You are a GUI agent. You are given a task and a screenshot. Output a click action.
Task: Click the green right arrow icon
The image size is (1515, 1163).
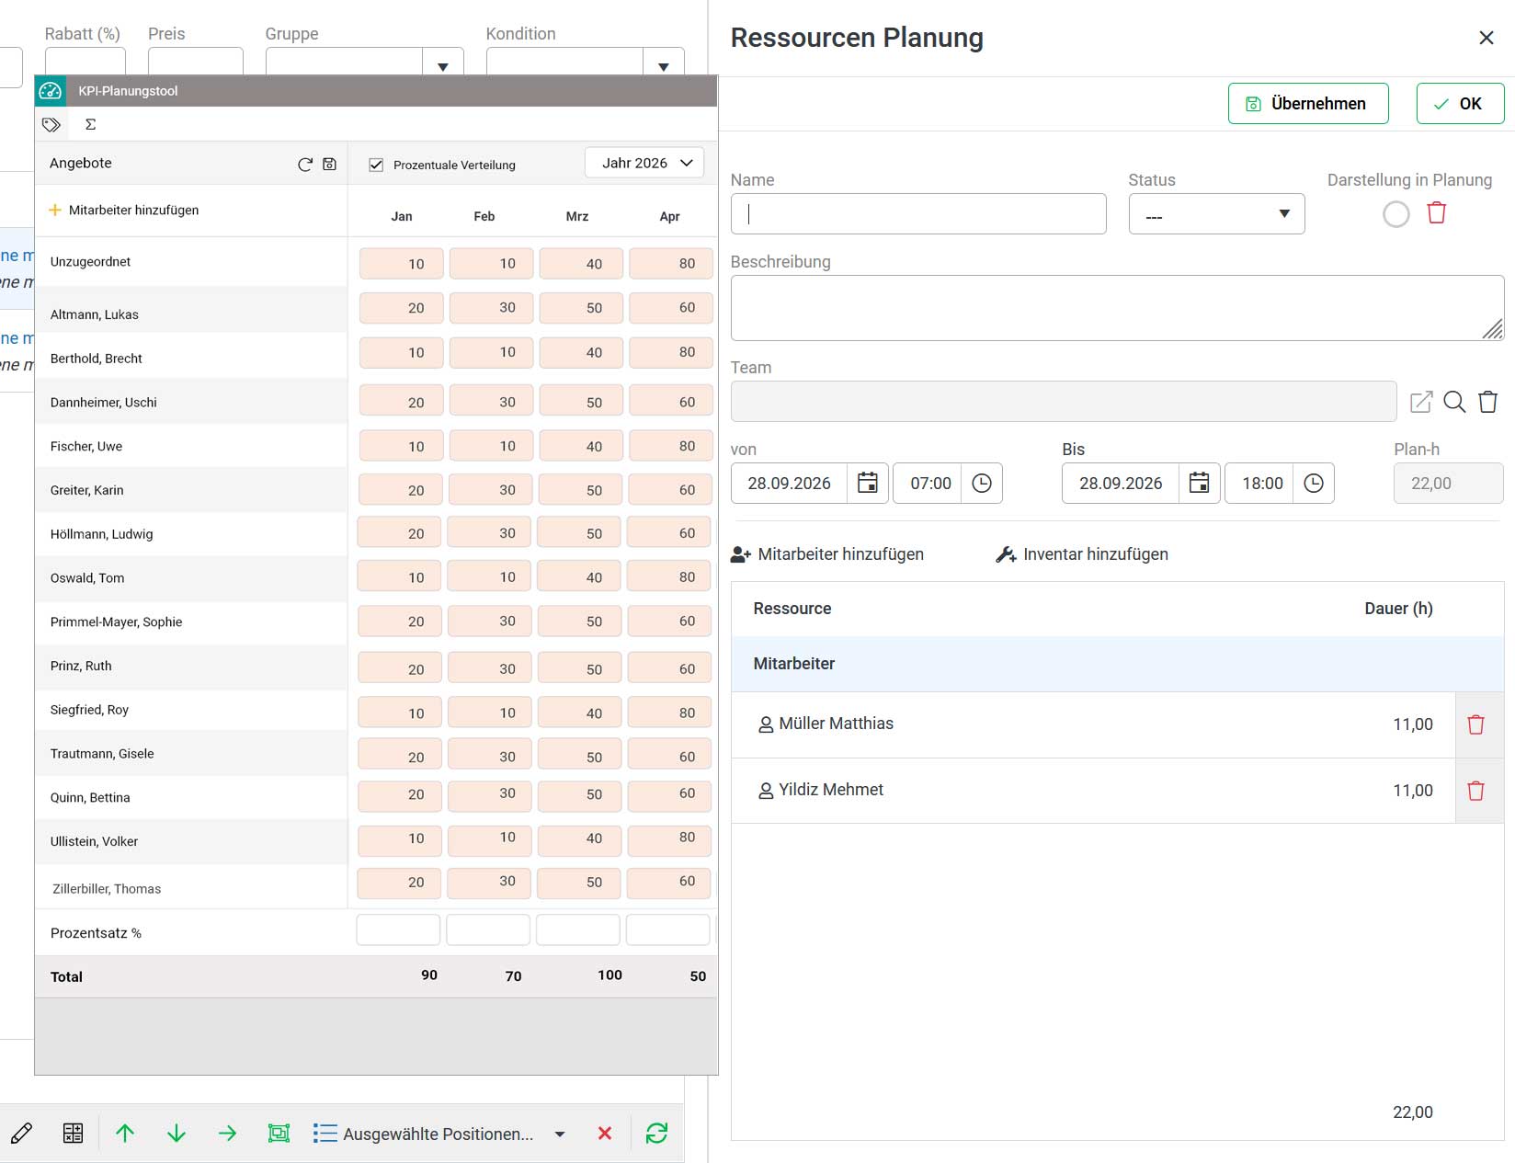point(227,1134)
